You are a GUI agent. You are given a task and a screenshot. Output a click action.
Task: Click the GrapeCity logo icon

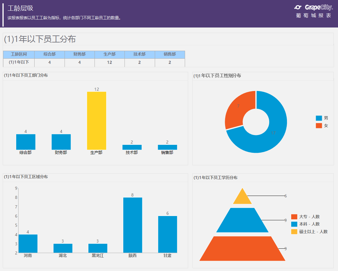[x=298, y=7]
